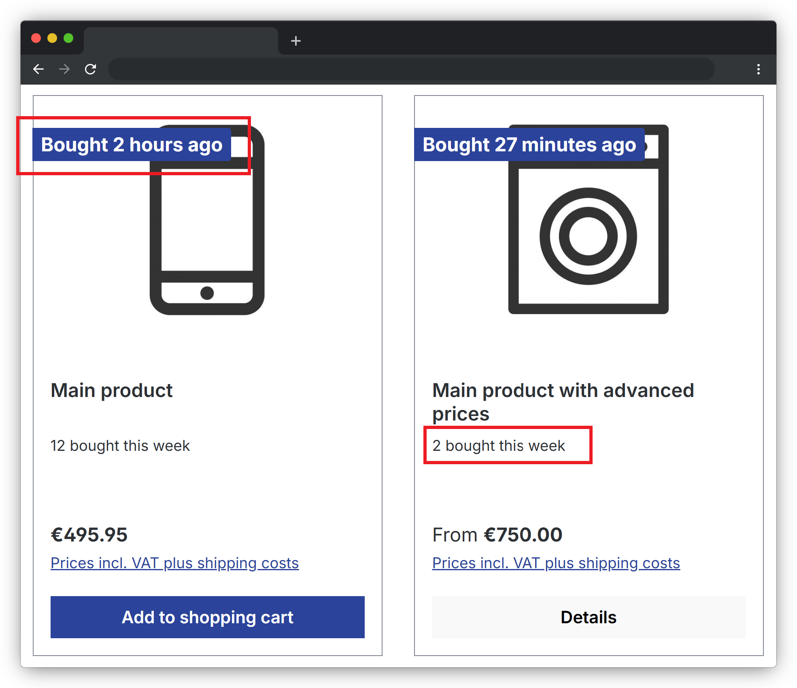Click 'Add to shopping cart' button

[208, 617]
